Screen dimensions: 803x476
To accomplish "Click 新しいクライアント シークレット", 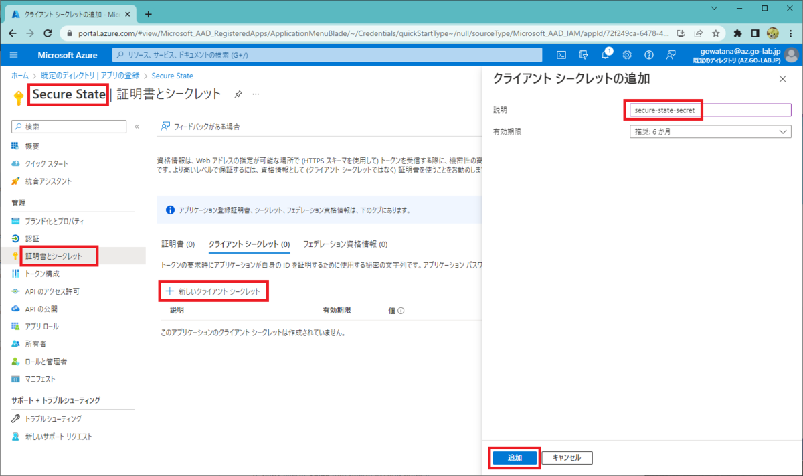I will 213,291.
